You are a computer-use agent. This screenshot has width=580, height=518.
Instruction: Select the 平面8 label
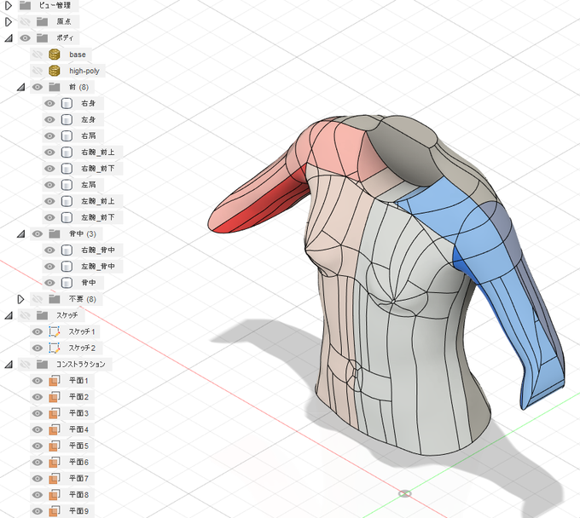point(78,495)
